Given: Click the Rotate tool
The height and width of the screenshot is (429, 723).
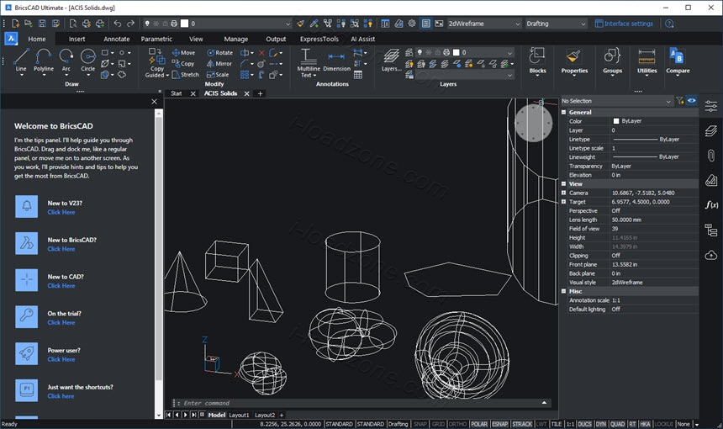Looking at the screenshot, I should (x=220, y=53).
